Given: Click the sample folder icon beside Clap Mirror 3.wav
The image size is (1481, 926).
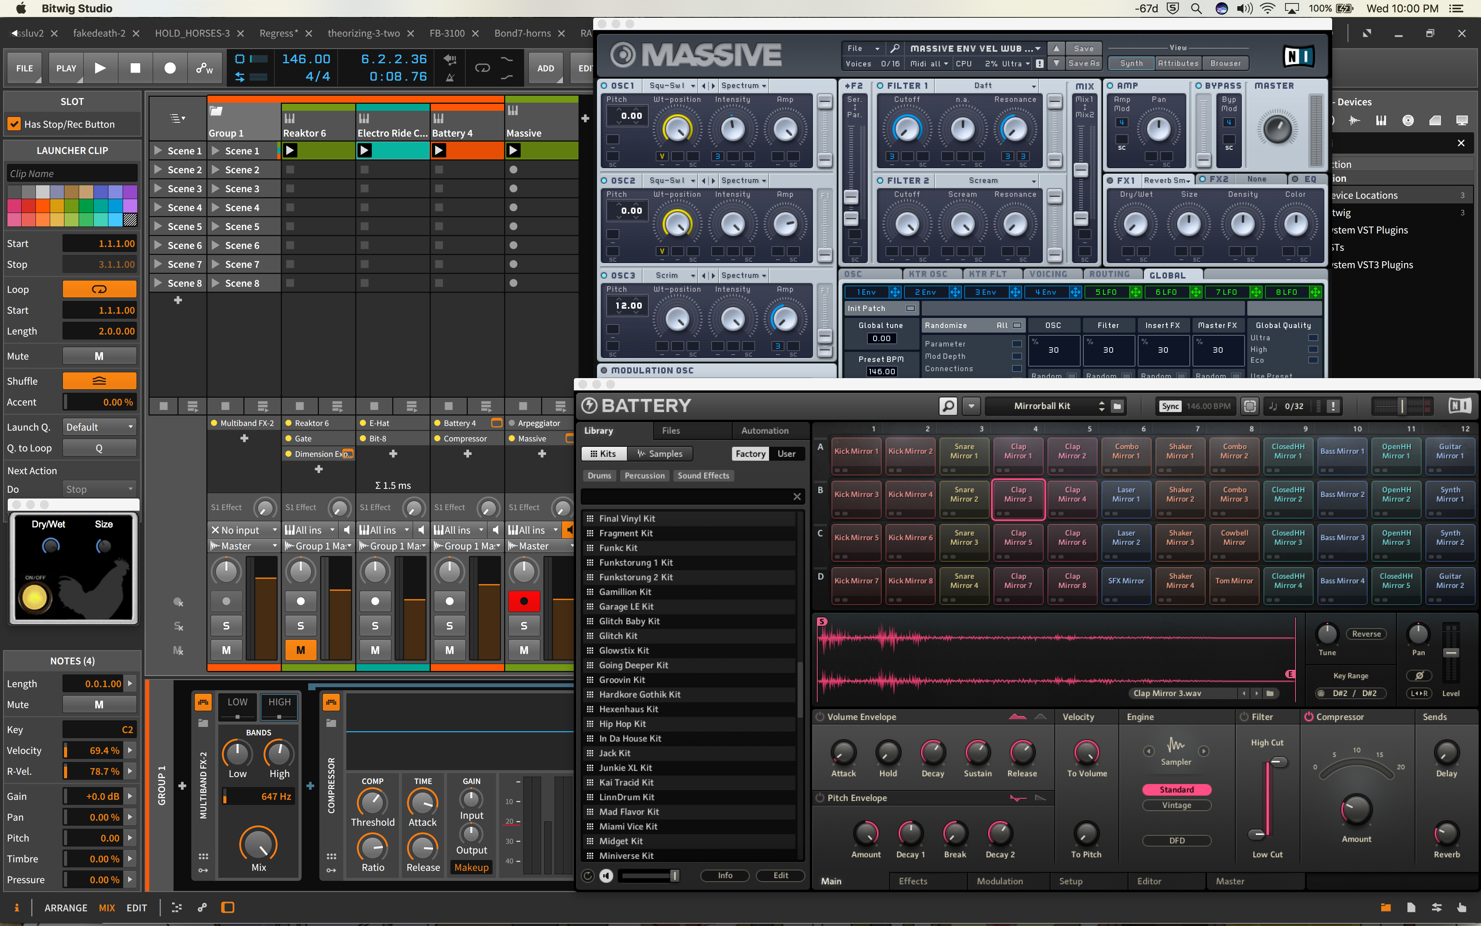Looking at the screenshot, I should pos(1270,693).
